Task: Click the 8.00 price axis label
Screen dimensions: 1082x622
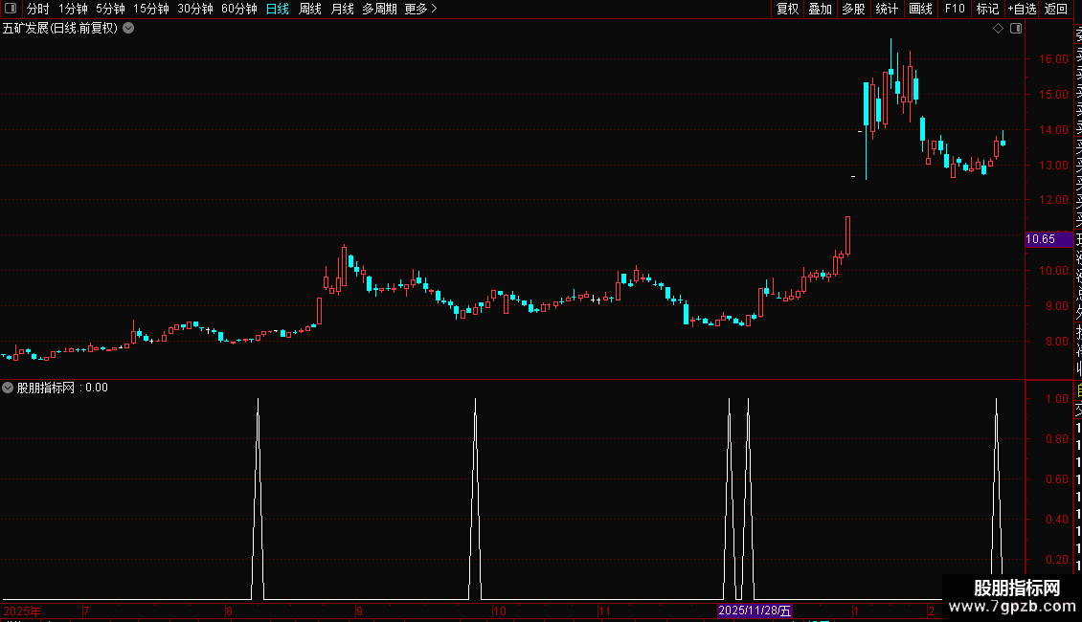Action: [x=1056, y=342]
